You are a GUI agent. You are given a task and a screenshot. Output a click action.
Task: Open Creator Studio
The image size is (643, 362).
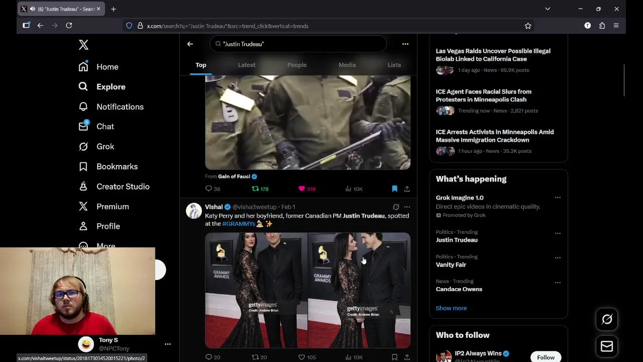pyautogui.click(x=114, y=187)
